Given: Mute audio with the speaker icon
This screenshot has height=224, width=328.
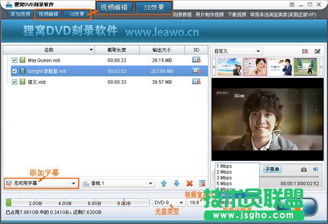Looking at the screenshot, I should (x=315, y=169).
